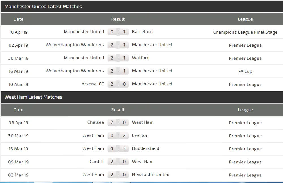The image size is (283, 183).
Task: Click the Result column header
Action: click(118, 19)
